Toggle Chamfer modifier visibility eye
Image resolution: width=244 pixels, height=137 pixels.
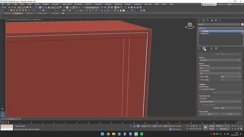(242, 31)
